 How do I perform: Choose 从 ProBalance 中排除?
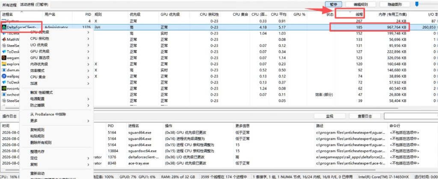(x=56, y=114)
